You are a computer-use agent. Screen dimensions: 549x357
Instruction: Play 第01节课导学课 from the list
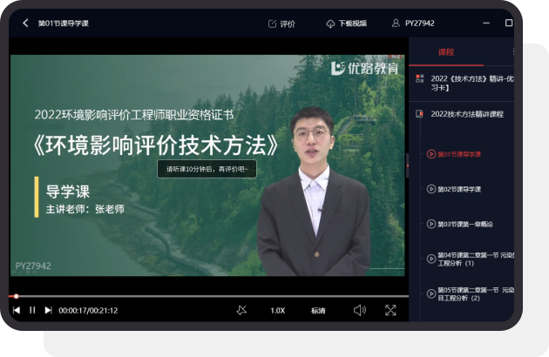pyautogui.click(x=458, y=154)
